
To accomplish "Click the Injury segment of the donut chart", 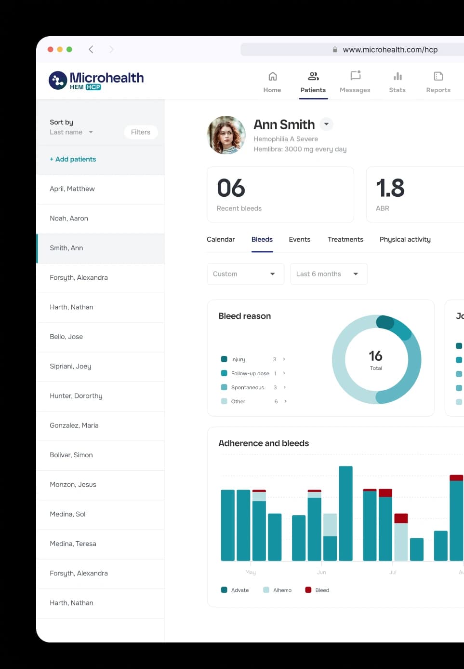I will 387,322.
